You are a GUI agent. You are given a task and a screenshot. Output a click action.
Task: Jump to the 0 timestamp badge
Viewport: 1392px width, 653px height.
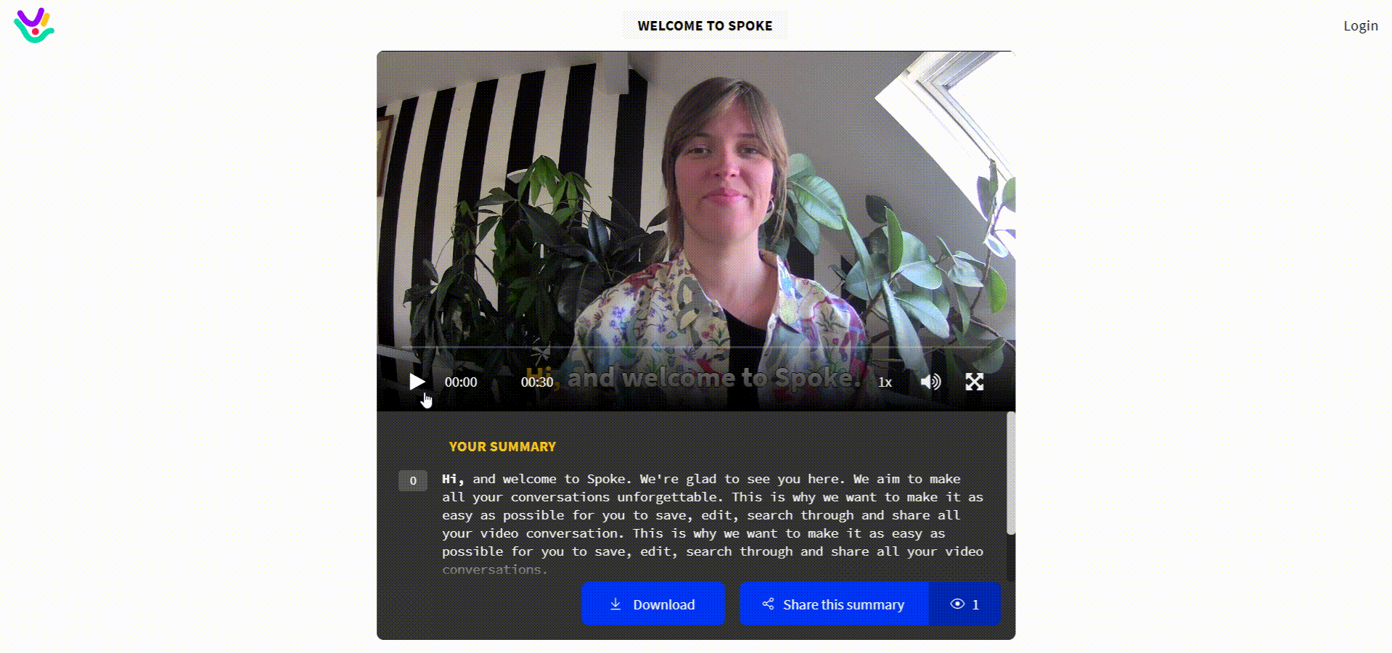(413, 480)
